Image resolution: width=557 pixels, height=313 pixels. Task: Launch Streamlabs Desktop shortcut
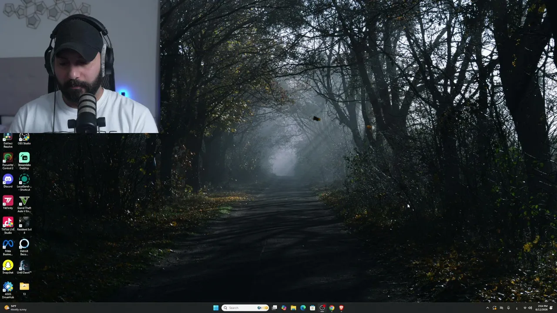(x=24, y=161)
